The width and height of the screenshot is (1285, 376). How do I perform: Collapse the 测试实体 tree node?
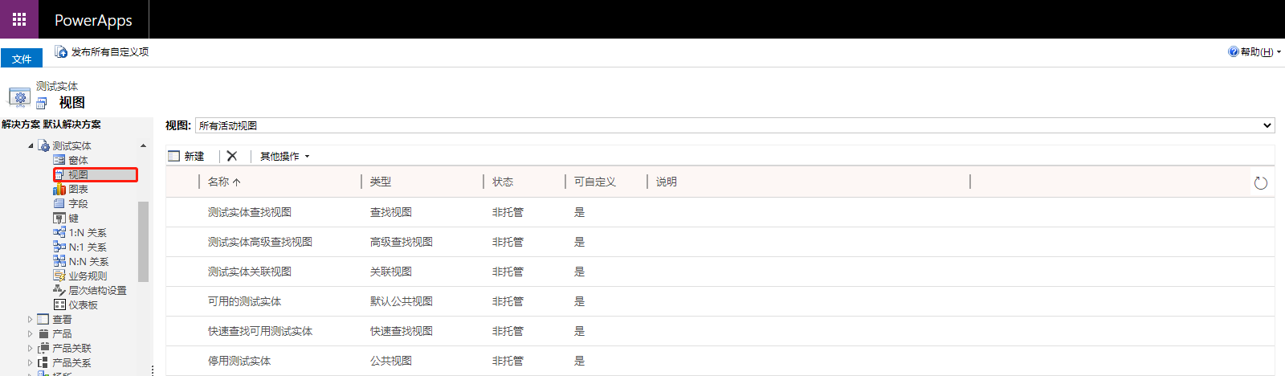pos(31,145)
